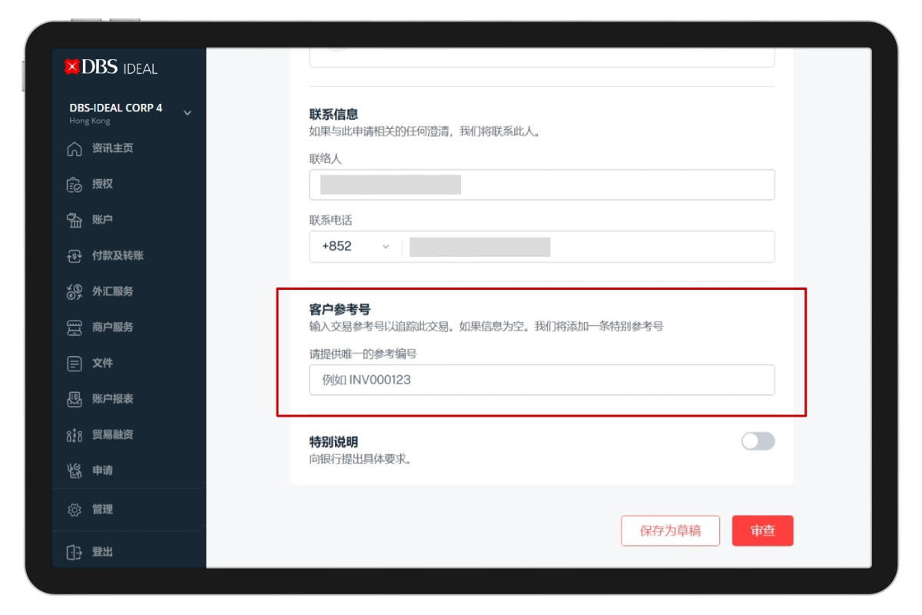Enable the 特别说明 toggle switch
Viewport: 922px width, 615px height.
(x=758, y=441)
